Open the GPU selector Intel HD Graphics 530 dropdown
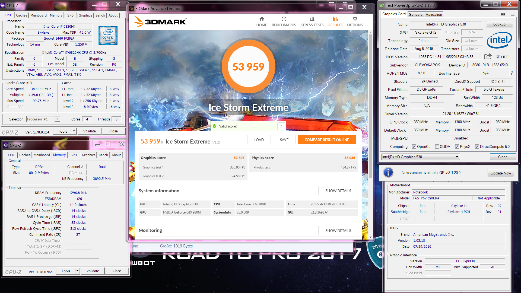This screenshot has height=293, width=521. tap(420, 157)
